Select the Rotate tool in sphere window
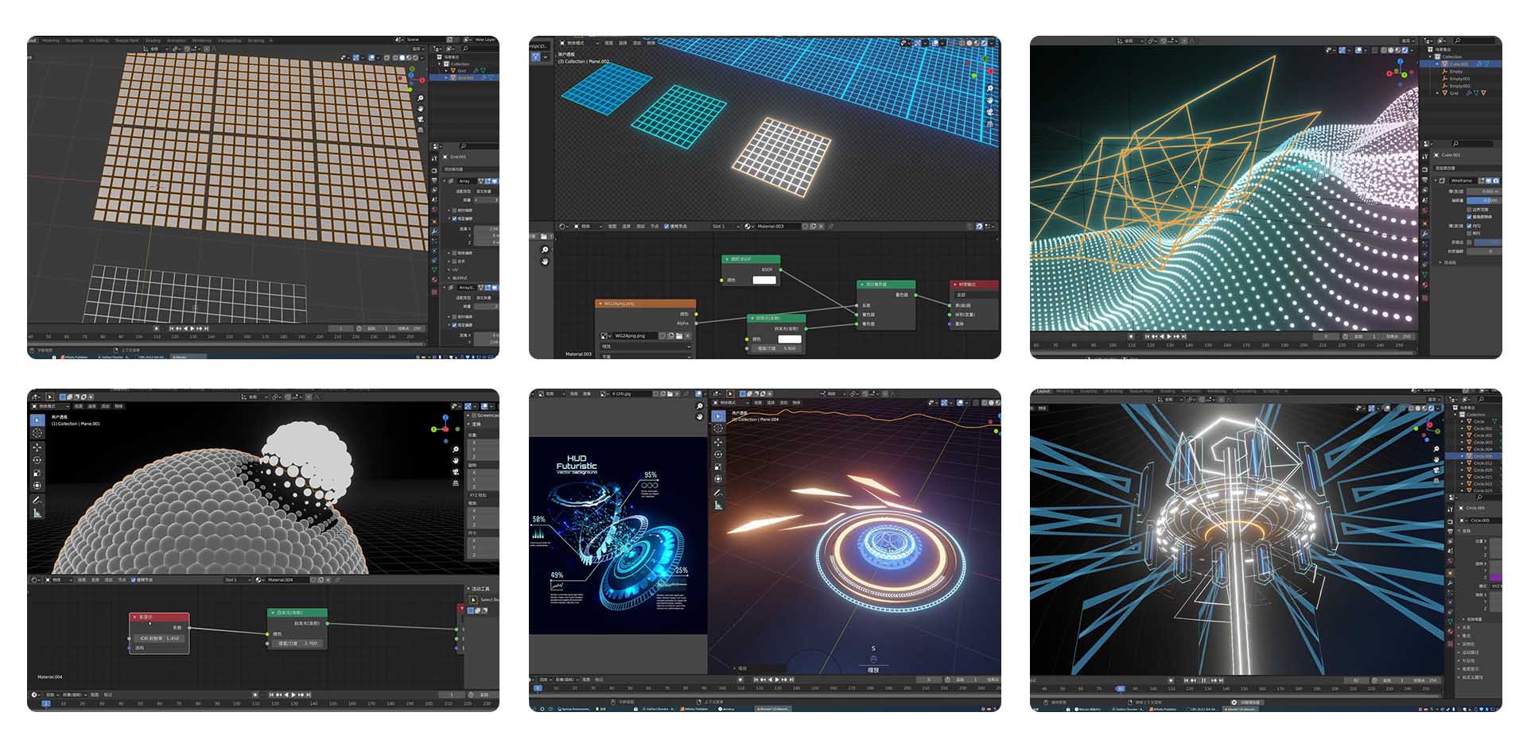1527x751 pixels. click(37, 460)
